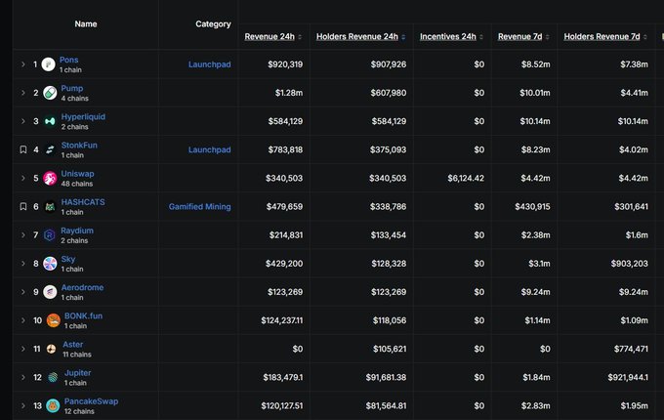Open the Sky protocol link
This screenshot has width=664, height=420.
point(68,259)
